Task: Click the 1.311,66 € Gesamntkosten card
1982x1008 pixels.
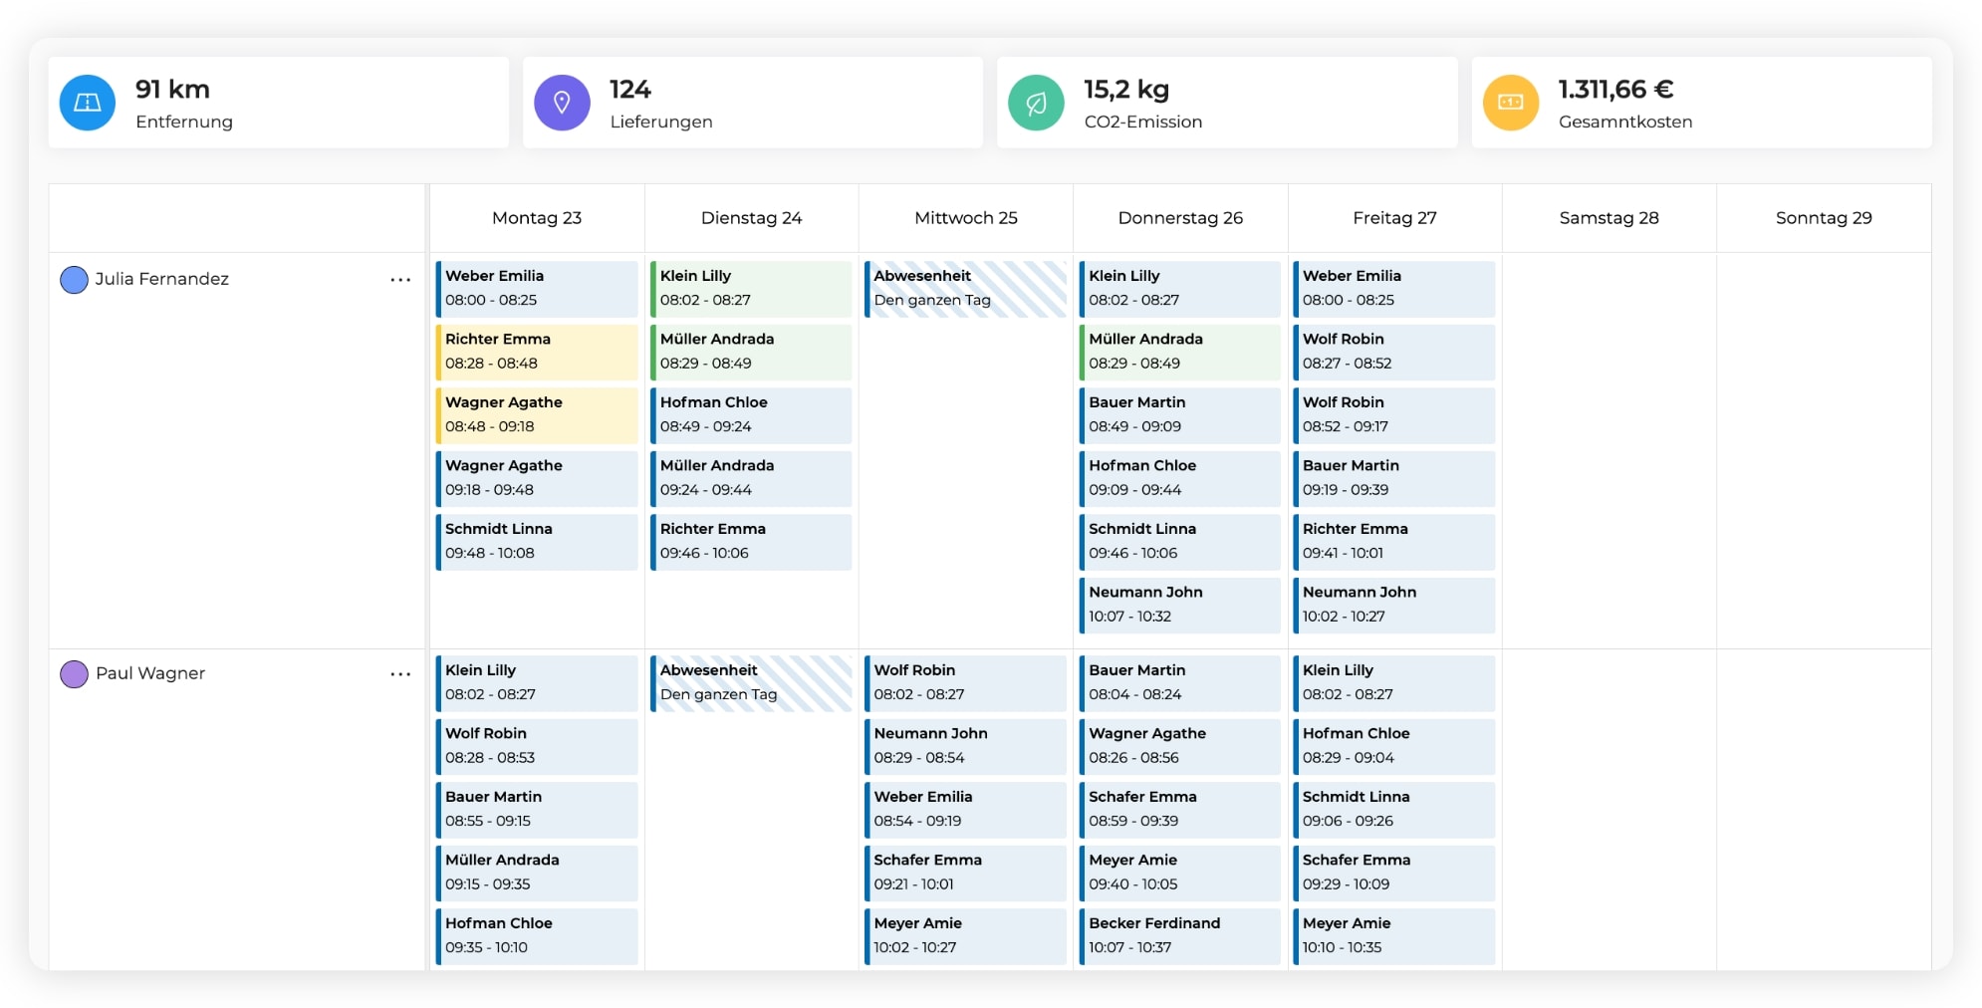Action: [x=1701, y=103]
